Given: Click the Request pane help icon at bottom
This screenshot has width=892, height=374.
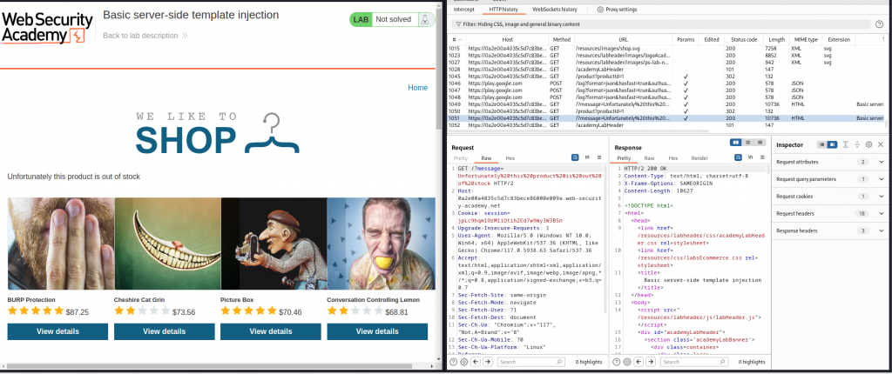Looking at the screenshot, I should [453, 362].
